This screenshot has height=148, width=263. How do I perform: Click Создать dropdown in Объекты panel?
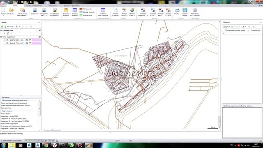pyautogui.click(x=226, y=27)
